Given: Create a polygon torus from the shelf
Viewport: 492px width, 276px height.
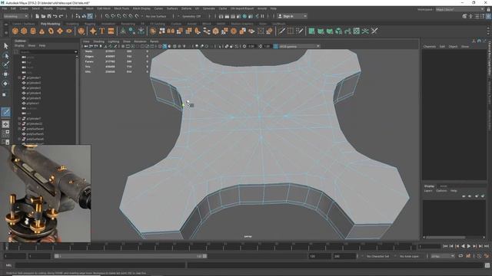Looking at the screenshot, I should point(51,31).
